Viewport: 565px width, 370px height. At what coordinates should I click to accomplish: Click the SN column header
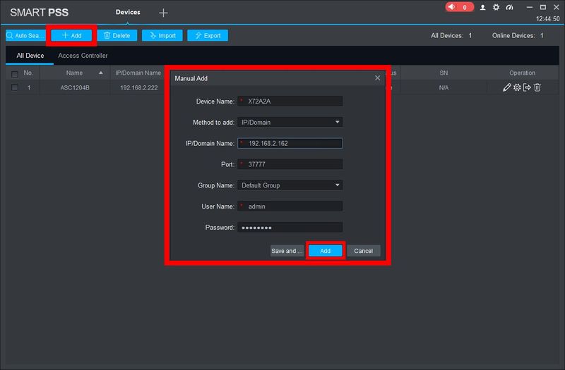coord(444,73)
